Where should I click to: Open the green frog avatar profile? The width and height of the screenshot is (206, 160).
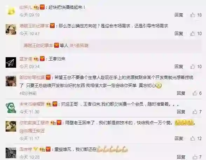11,108
